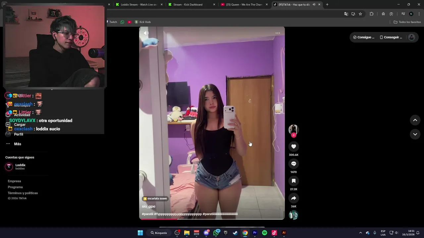Open the browser Extensions puzzle icon
Screen dimensions: 424x238
[371, 14]
